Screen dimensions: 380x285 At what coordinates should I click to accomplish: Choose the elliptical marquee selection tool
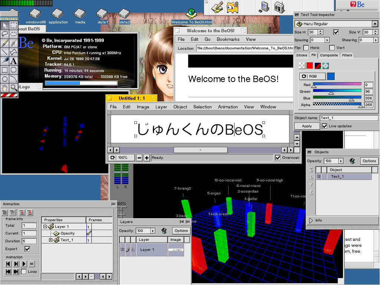click(x=14, y=34)
